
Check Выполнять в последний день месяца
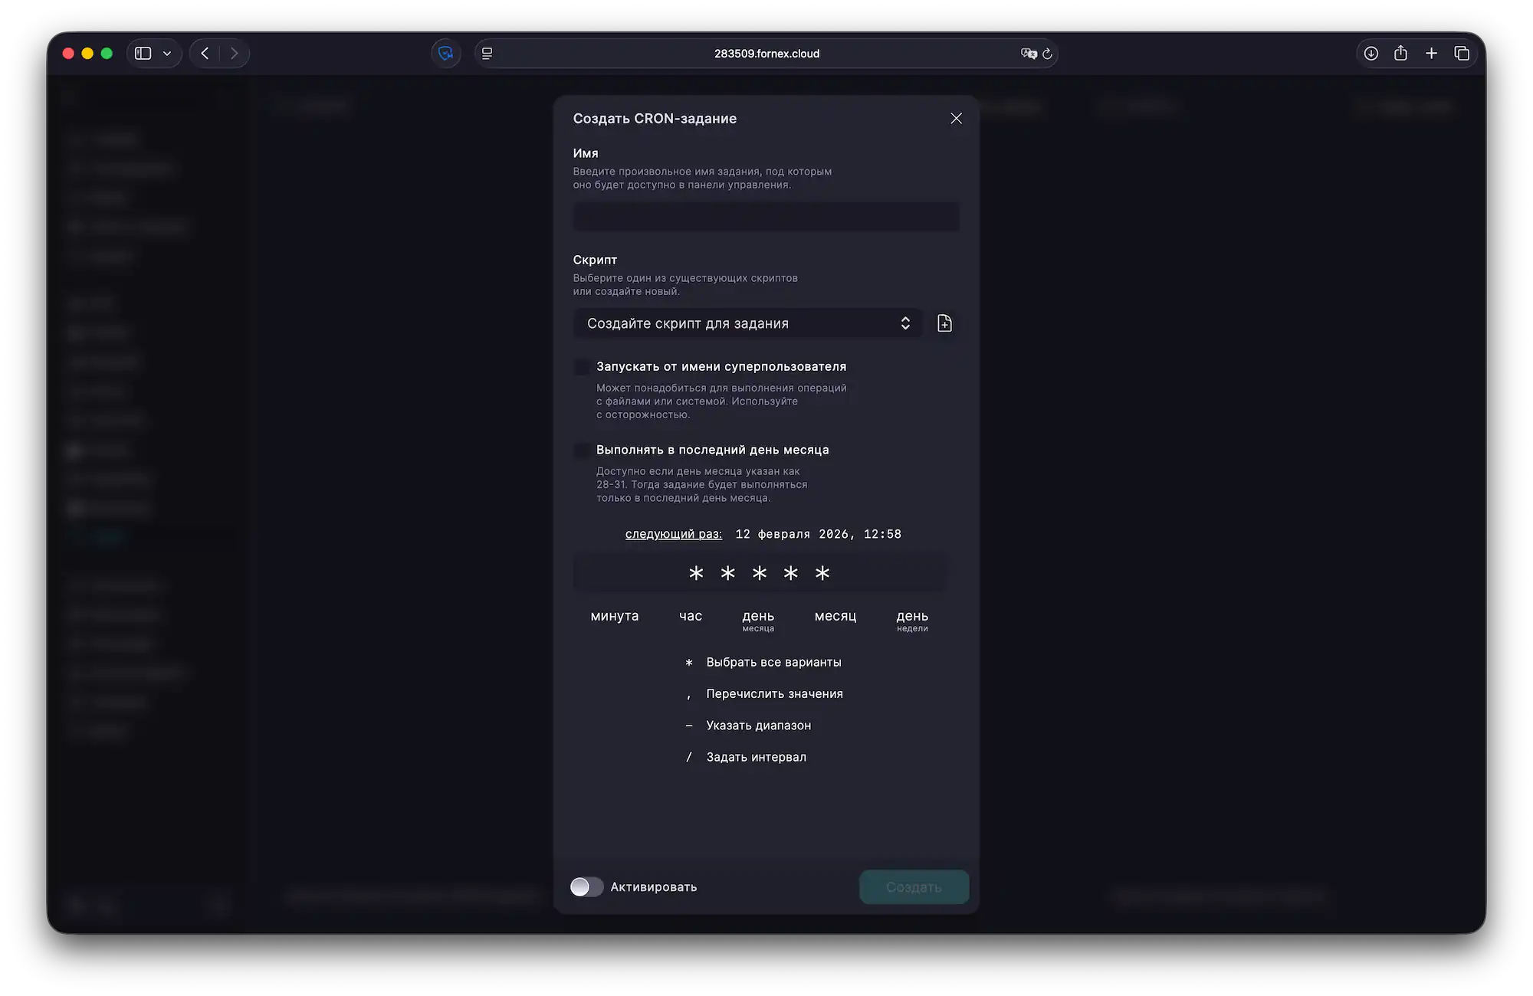(583, 450)
